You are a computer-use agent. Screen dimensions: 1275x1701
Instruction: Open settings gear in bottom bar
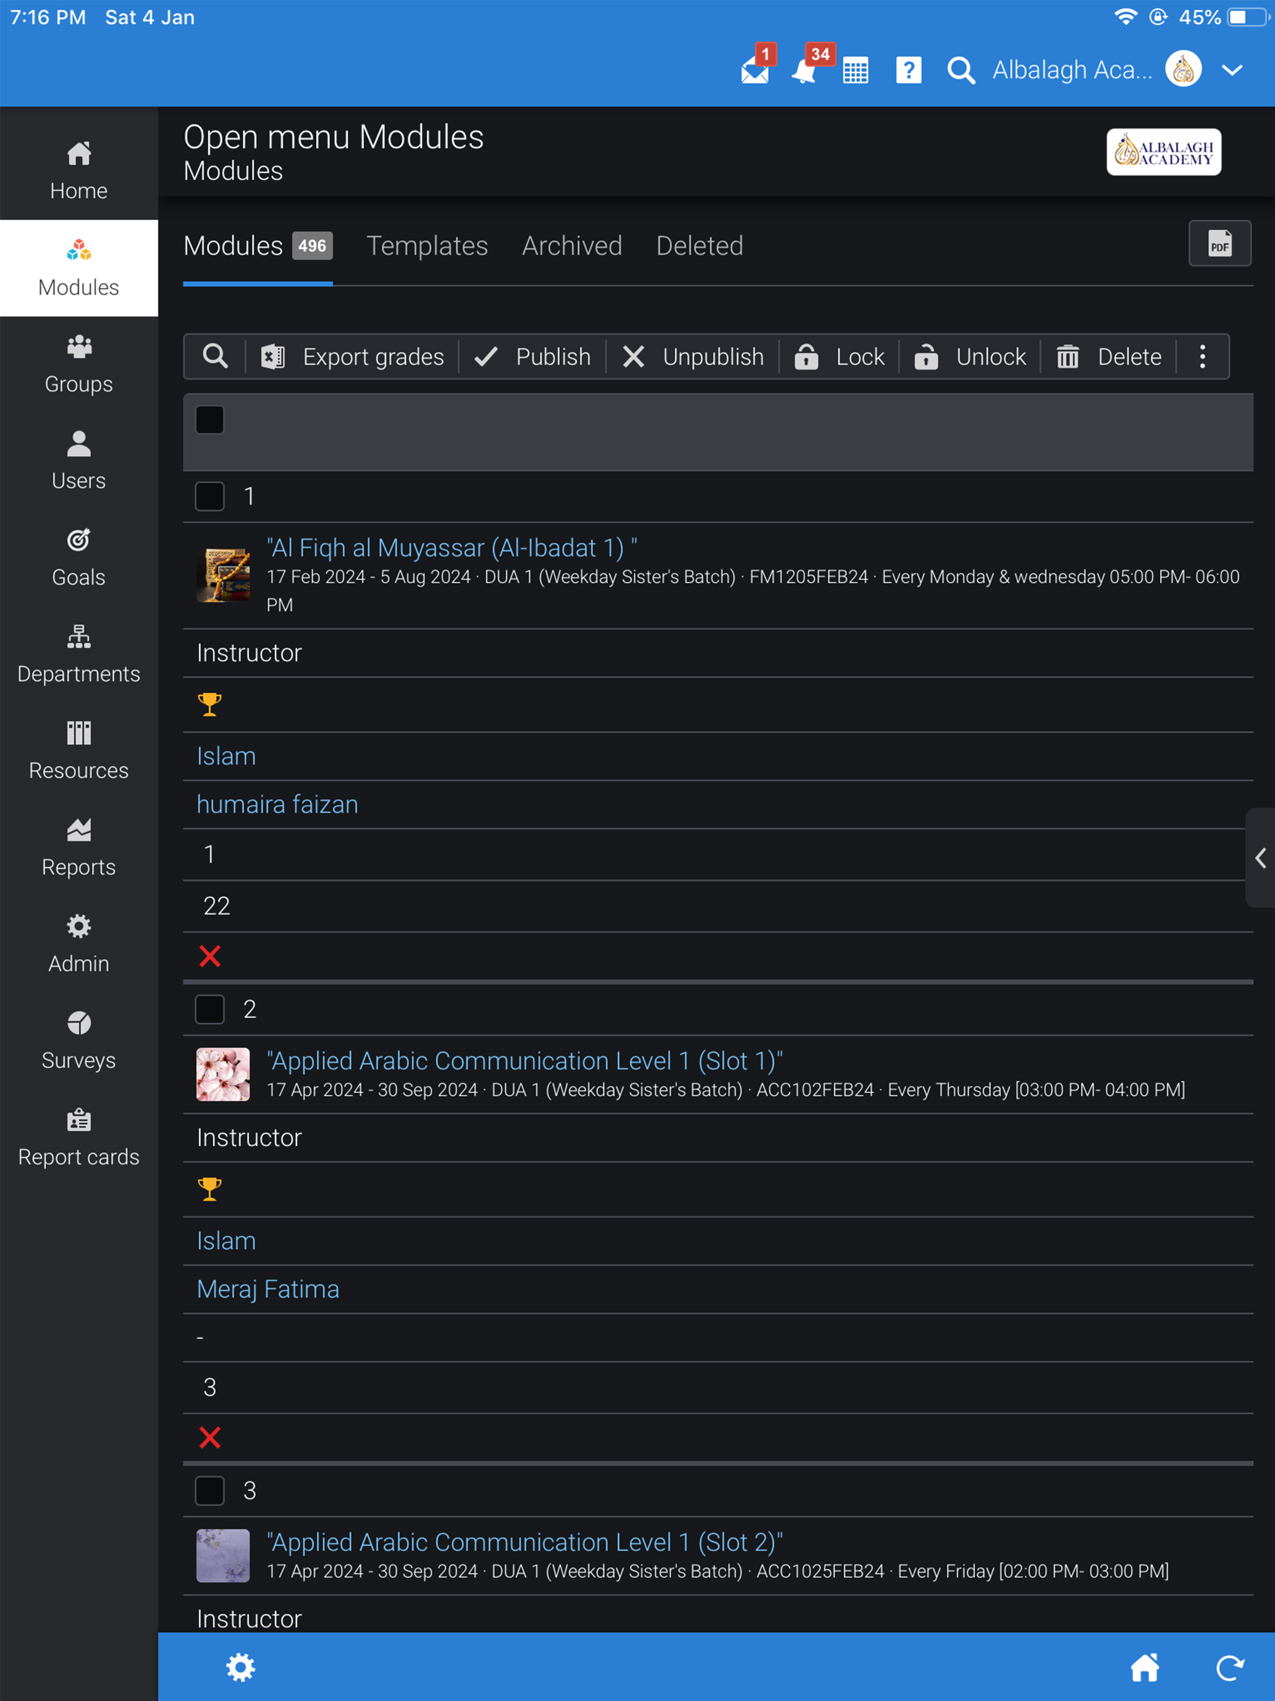pos(240,1667)
